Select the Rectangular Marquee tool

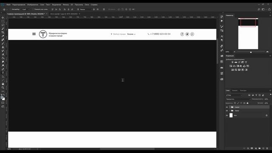3,21
